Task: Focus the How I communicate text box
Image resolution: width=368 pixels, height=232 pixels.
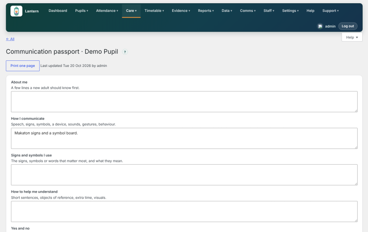Action: tap(184, 138)
